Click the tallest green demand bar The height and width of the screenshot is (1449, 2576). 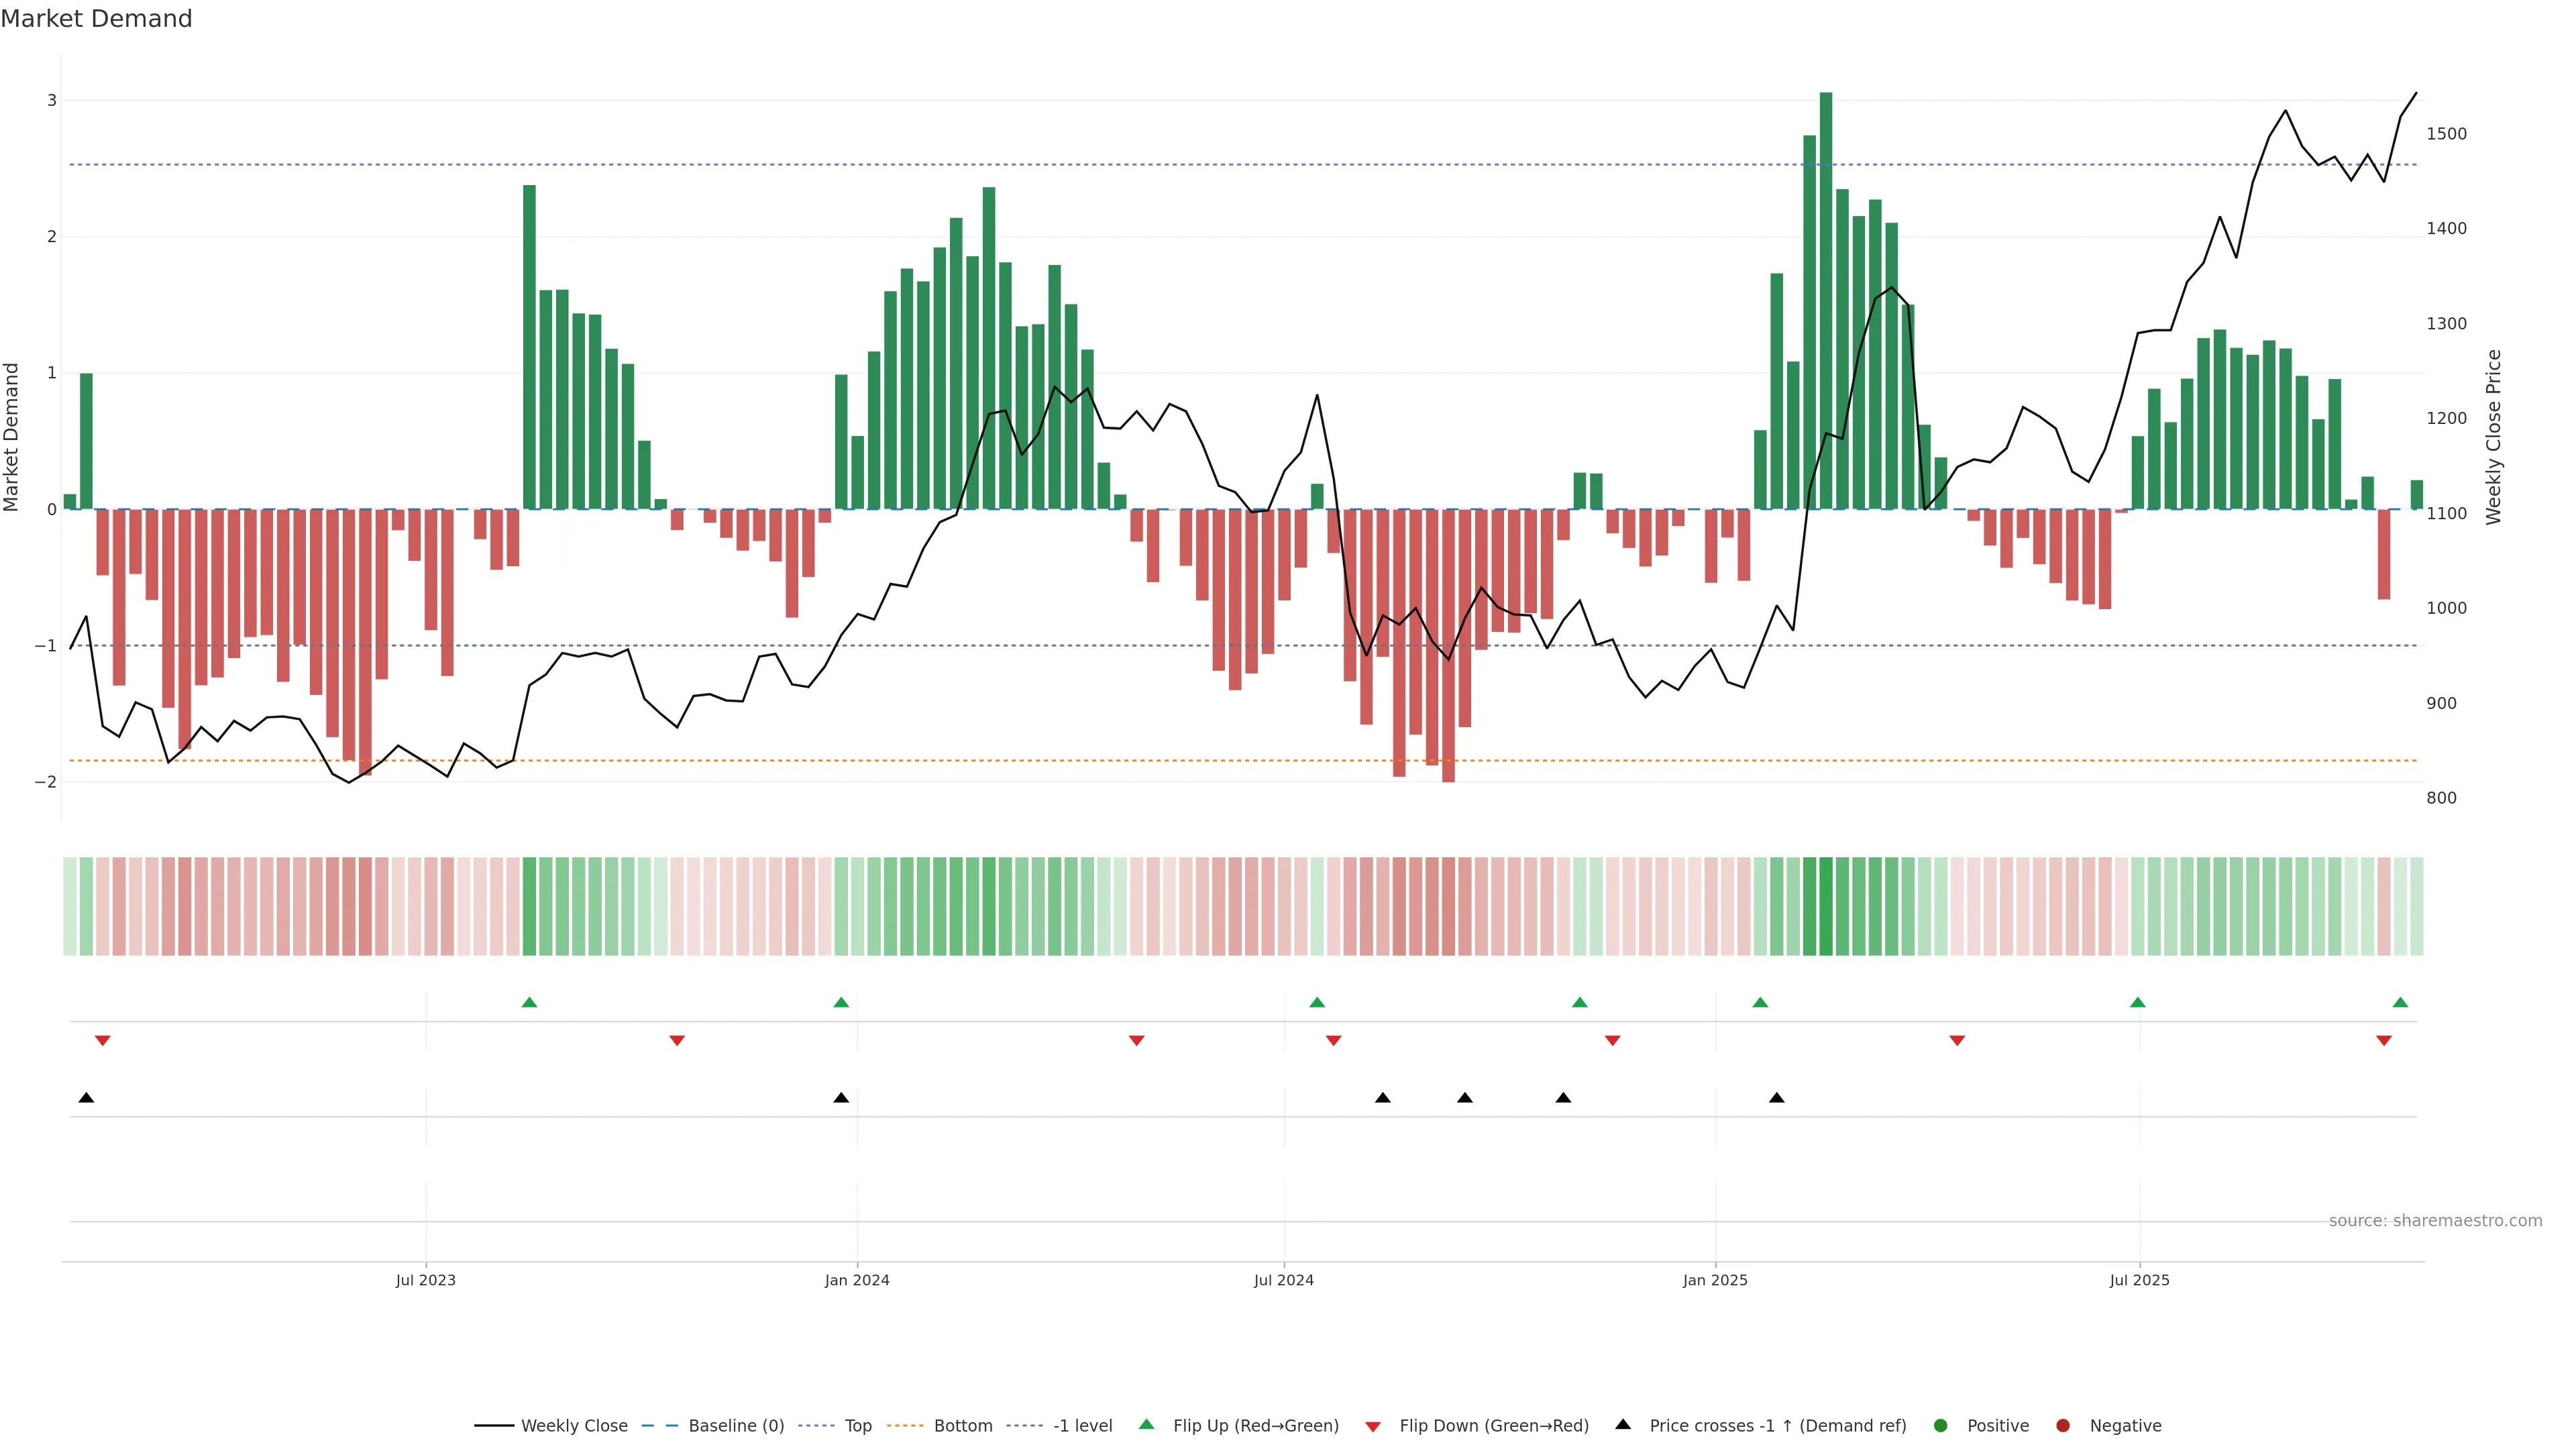pos(1825,300)
